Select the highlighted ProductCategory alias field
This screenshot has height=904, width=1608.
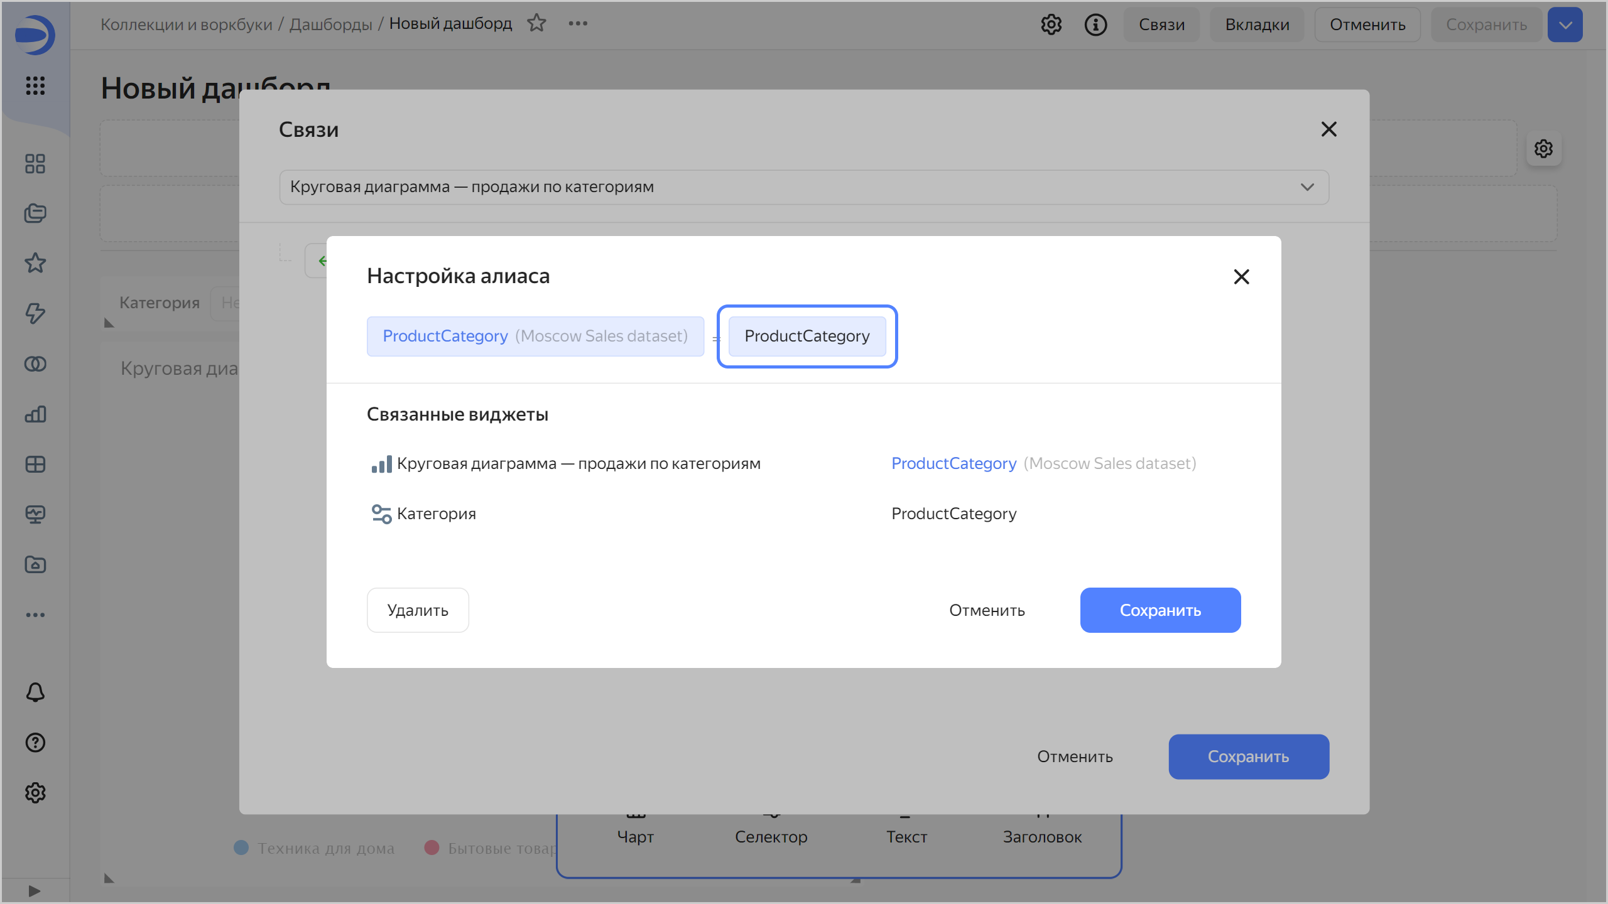(807, 336)
